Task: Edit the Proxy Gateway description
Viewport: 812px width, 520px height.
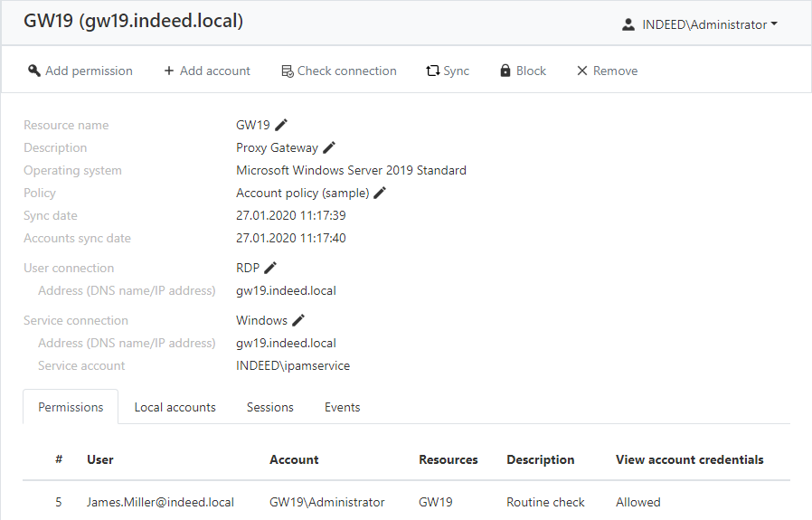Action: click(x=329, y=147)
